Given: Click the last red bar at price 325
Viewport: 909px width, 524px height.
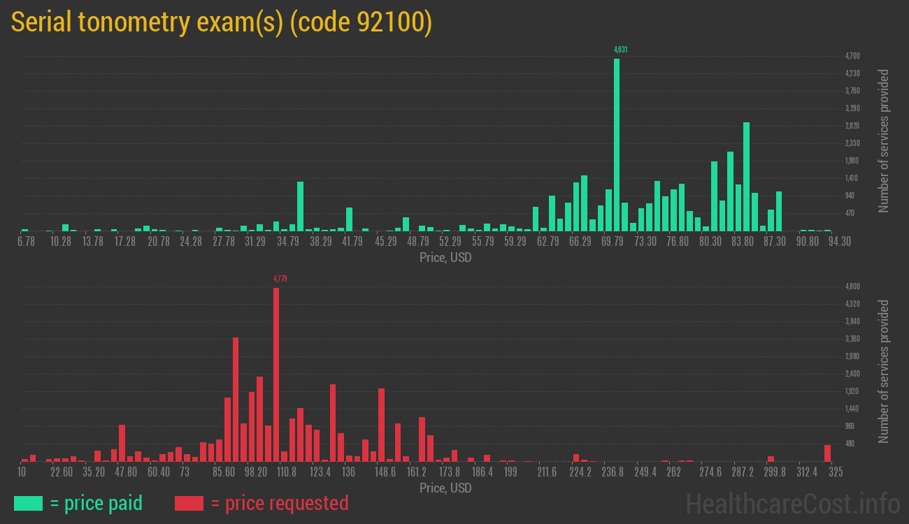Looking at the screenshot, I should tap(827, 453).
